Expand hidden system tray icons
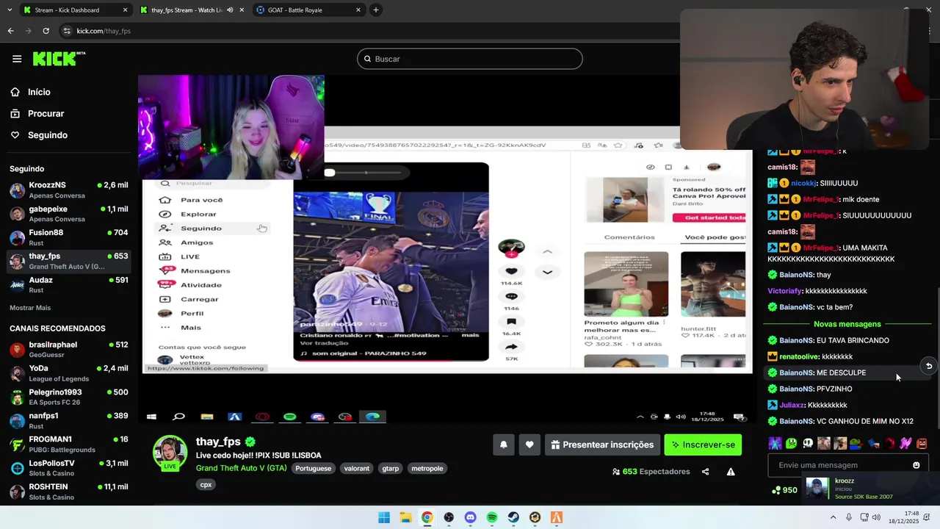The image size is (940, 529). (x=833, y=517)
